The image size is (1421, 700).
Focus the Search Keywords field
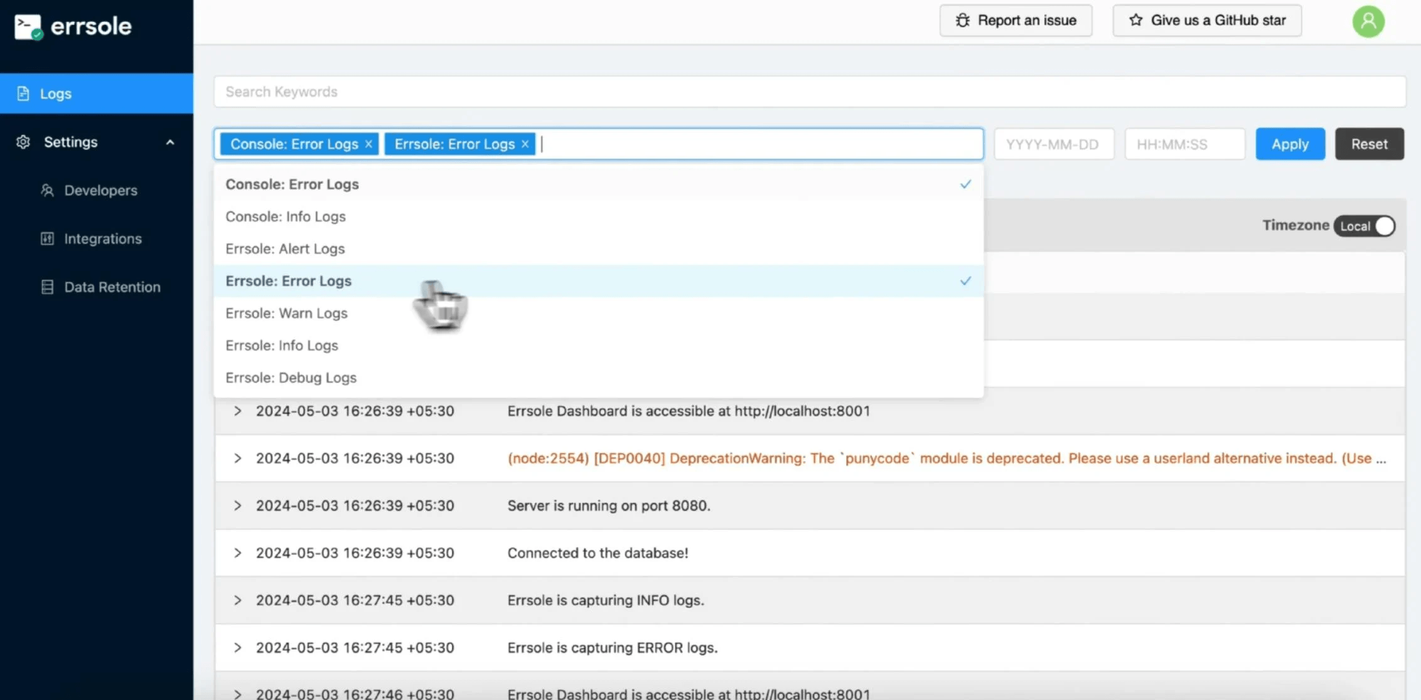808,92
